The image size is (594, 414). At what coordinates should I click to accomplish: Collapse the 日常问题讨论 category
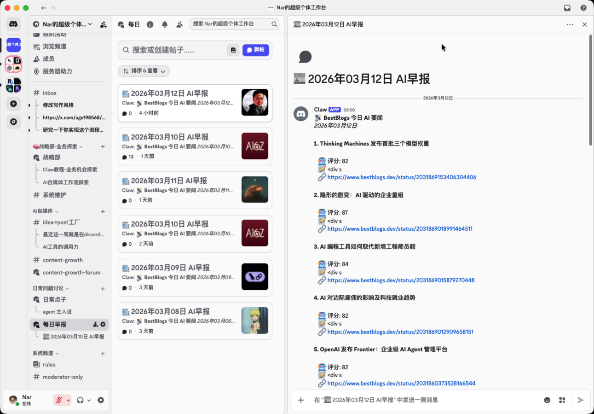[x=51, y=289]
